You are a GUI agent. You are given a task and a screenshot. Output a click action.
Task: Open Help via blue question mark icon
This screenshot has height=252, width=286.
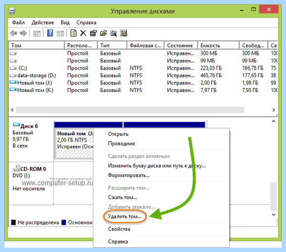[50, 33]
